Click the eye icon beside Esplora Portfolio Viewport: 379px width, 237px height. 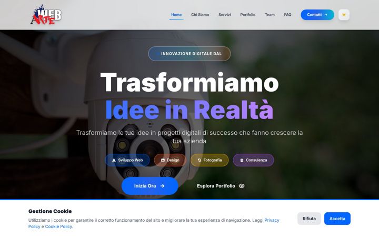(242, 186)
